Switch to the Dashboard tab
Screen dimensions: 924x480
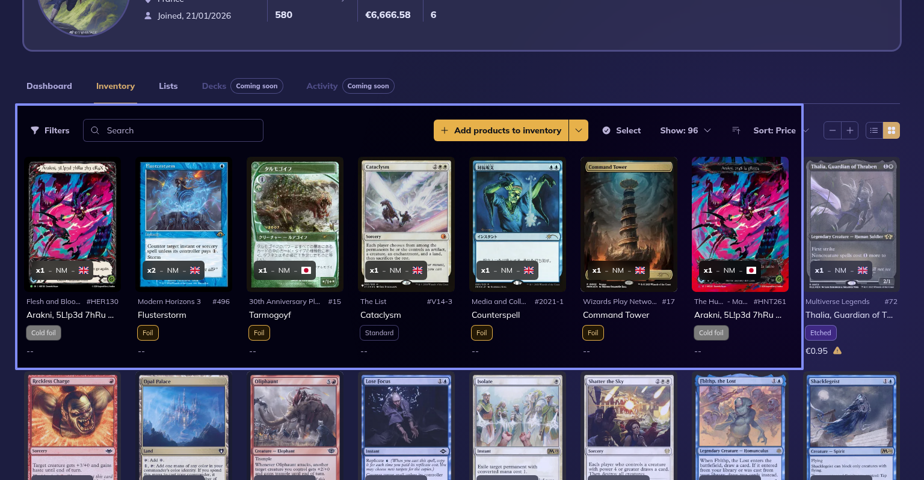[x=49, y=86]
